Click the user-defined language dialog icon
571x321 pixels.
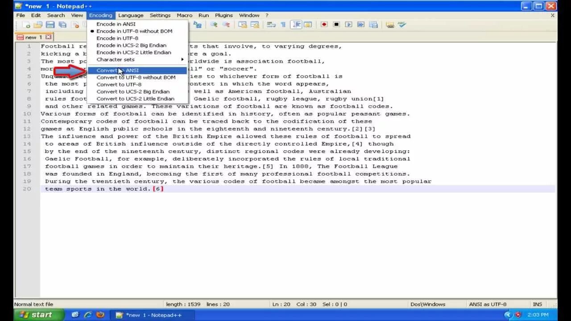click(x=308, y=25)
